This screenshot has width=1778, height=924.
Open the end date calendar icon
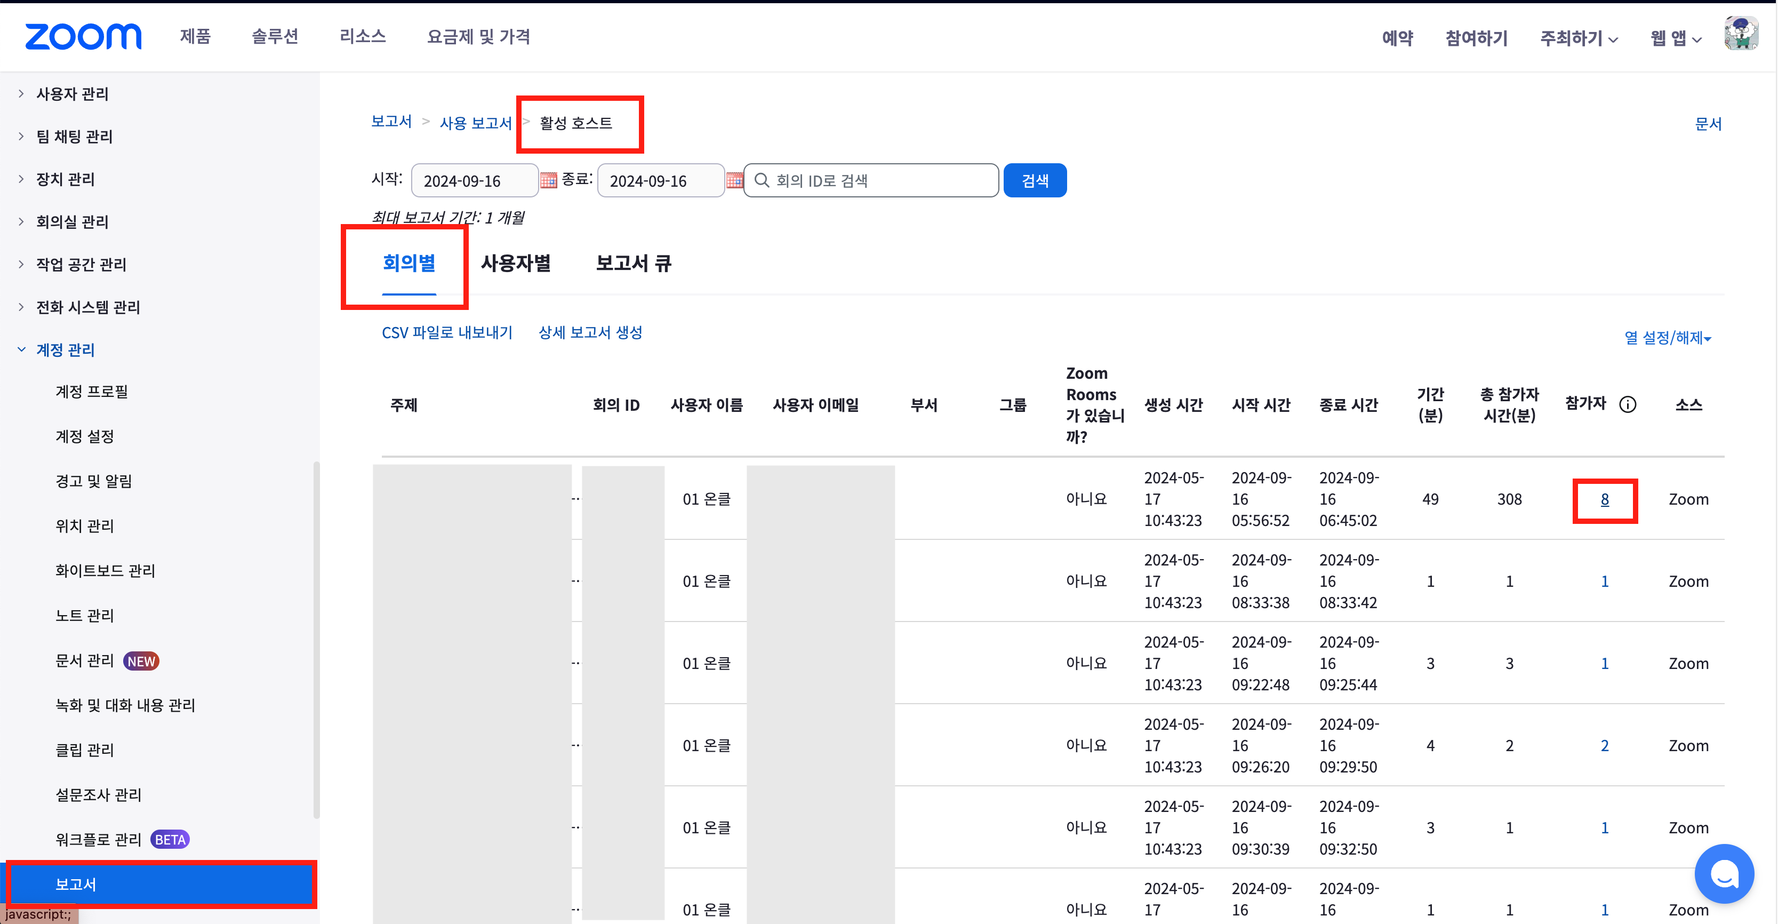(x=734, y=180)
